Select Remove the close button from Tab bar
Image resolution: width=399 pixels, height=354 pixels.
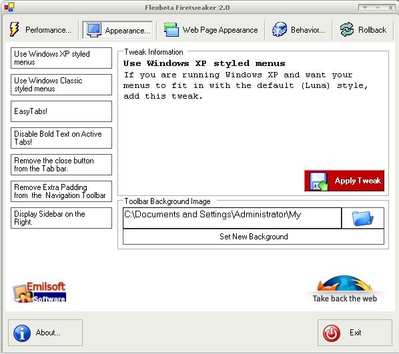61,165
